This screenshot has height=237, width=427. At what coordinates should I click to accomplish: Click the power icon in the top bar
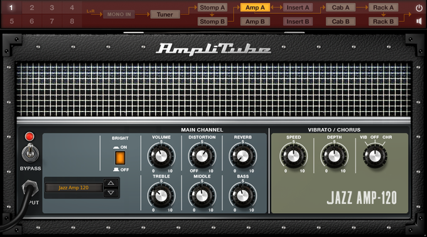click(419, 8)
